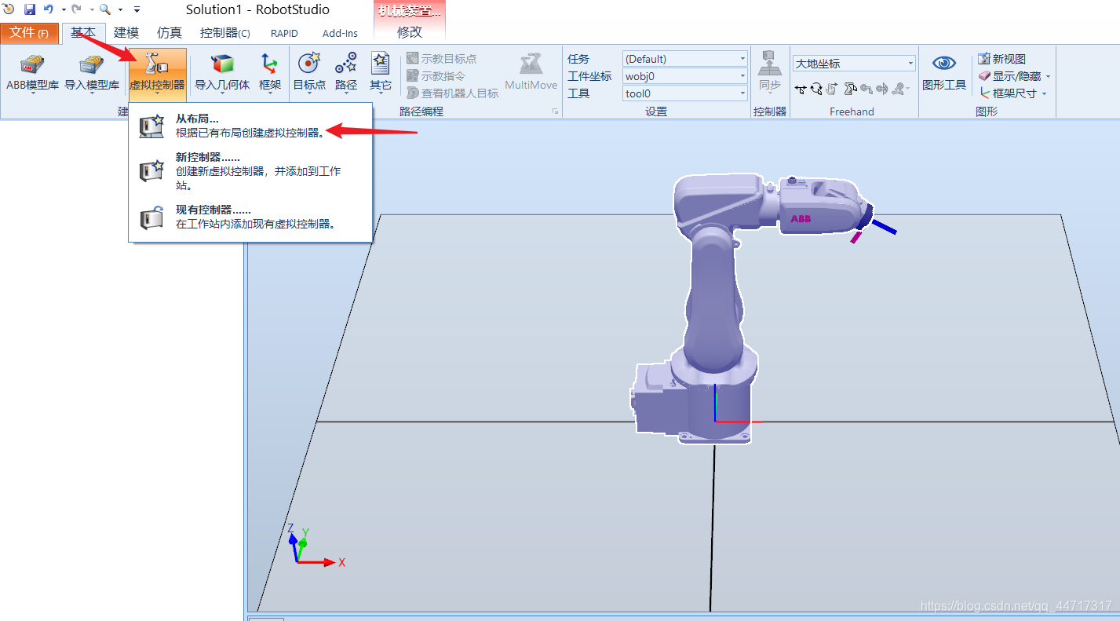1120x621 pixels.
Task: Switch to the 修改 modify tab
Action: click(410, 33)
